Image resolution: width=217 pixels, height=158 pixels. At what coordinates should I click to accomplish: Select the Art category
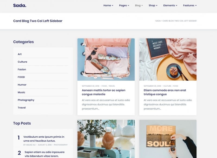20,54
